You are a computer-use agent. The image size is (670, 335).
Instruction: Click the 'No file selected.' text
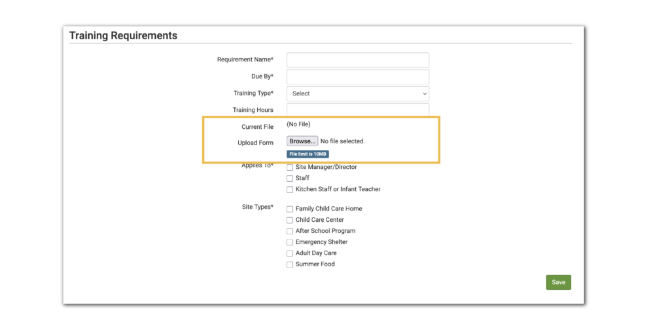343,141
